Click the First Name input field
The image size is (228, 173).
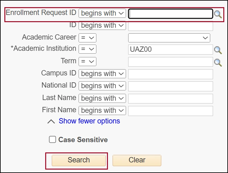pyautogui.click(x=171, y=111)
